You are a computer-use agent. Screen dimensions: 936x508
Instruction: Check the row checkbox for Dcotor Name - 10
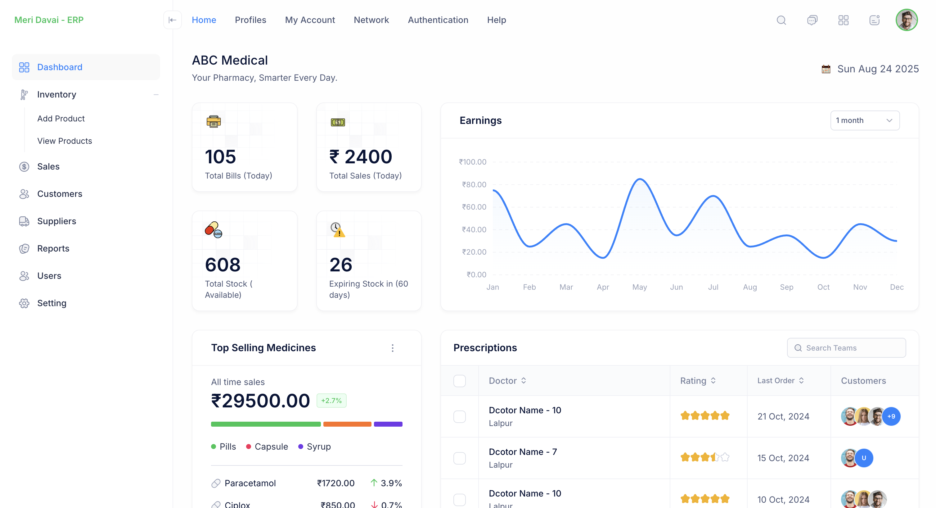[460, 417]
